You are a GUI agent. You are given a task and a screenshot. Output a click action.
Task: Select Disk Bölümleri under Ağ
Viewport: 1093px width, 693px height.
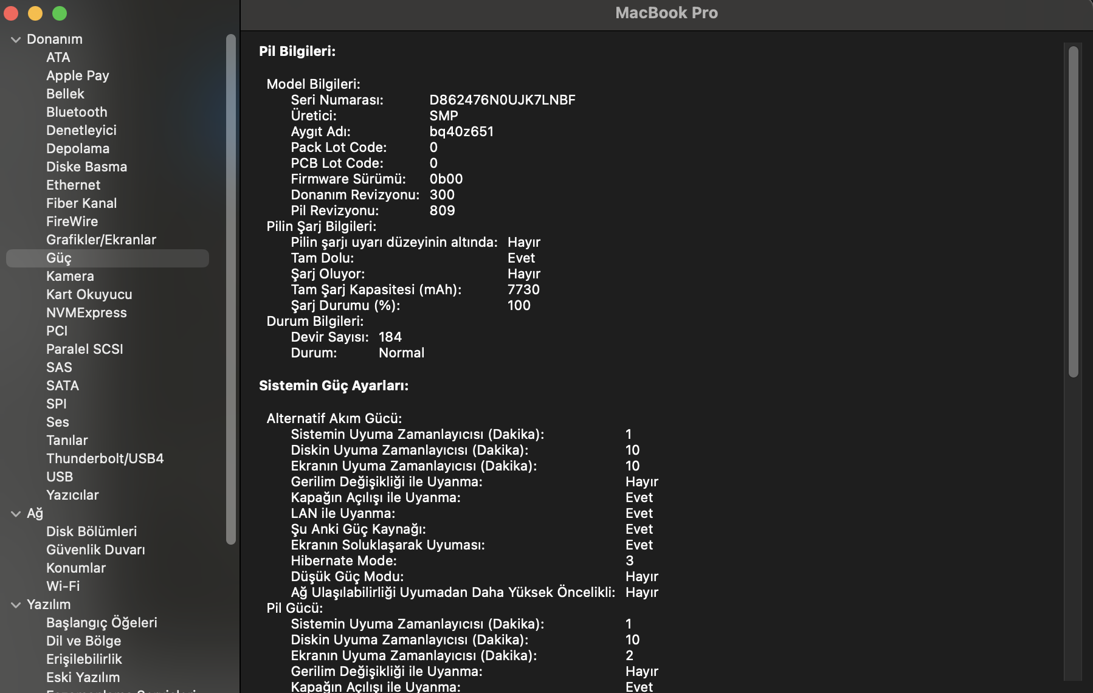pos(91,531)
